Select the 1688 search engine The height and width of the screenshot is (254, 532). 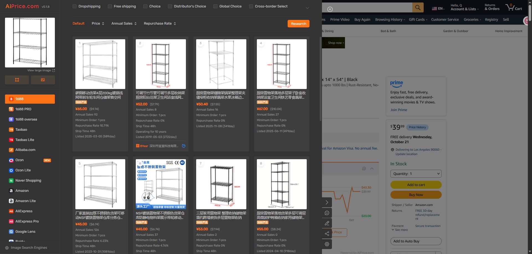tap(30, 99)
